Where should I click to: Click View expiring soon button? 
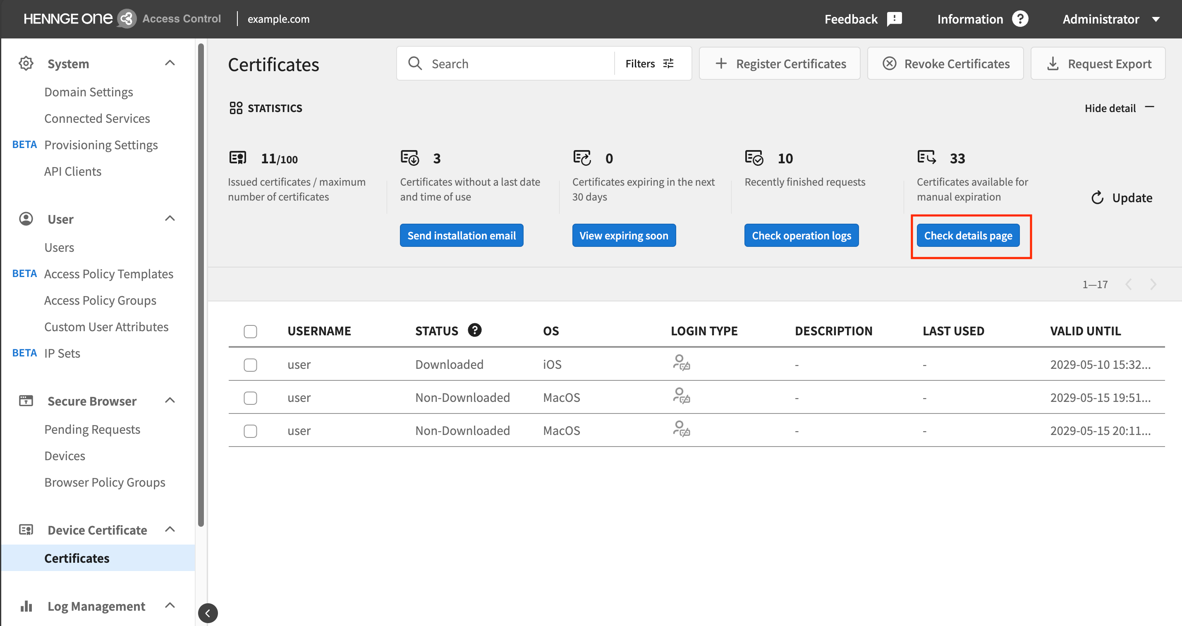(624, 235)
